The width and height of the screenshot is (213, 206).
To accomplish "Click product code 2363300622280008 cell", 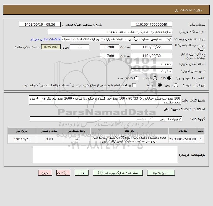I will pos(183,139).
